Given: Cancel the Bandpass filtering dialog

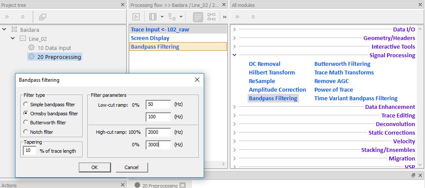Looking at the screenshot, I should (x=131, y=167).
